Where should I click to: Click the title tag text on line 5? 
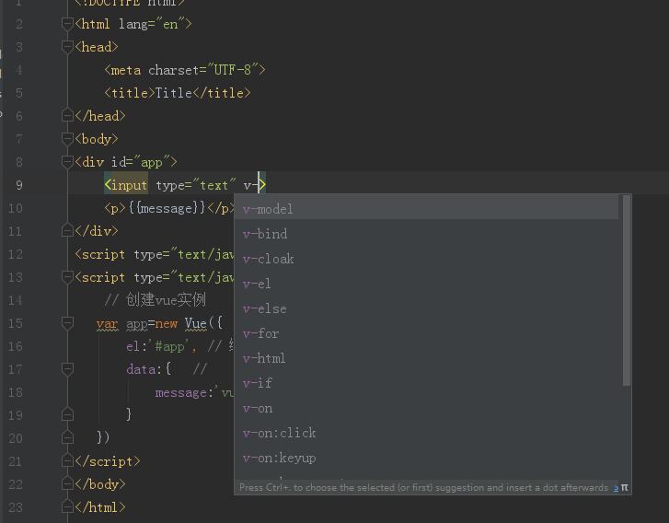178,93
